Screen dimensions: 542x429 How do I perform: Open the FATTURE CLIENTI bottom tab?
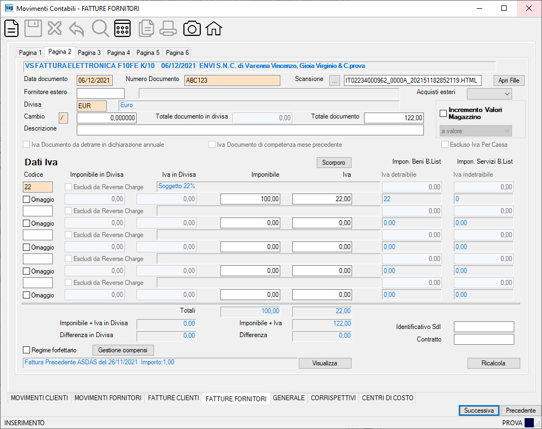point(174,398)
